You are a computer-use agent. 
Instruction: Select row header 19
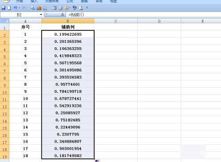[x=4, y=156]
